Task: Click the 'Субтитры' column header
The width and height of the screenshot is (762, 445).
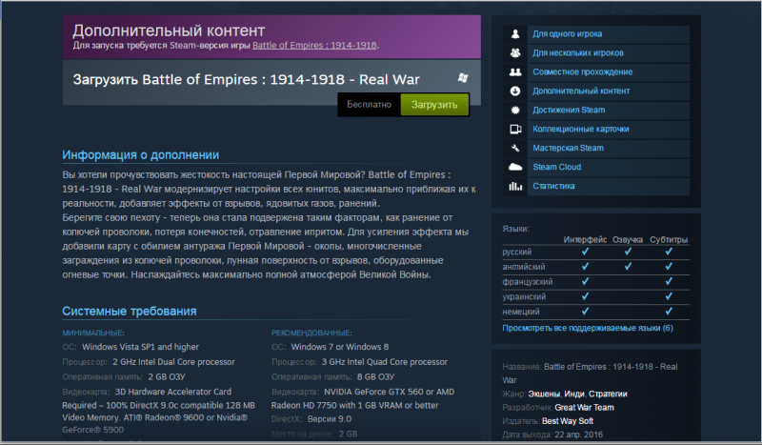Action: [669, 240]
